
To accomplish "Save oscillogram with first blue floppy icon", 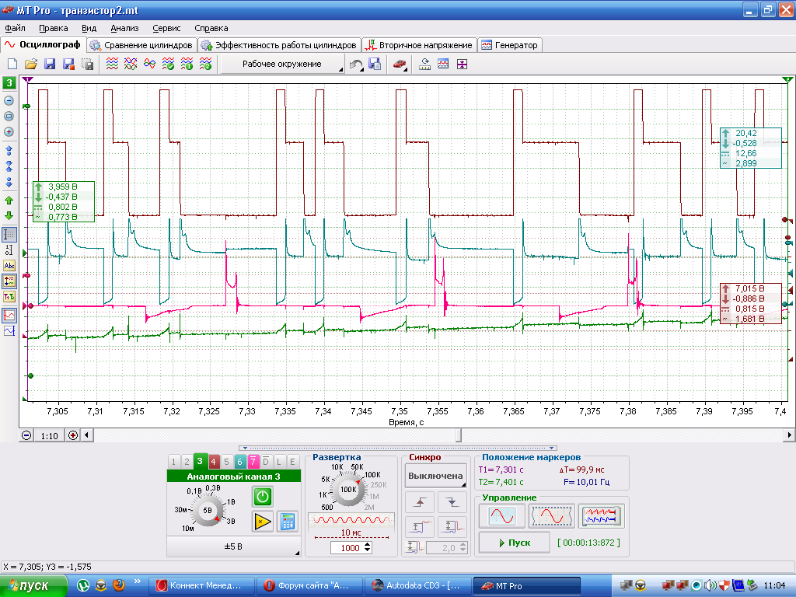I will 50,64.
